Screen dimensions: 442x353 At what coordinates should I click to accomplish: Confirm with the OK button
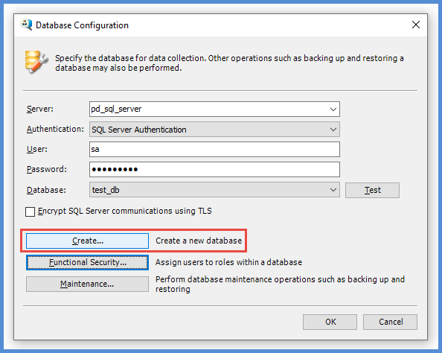pos(330,322)
